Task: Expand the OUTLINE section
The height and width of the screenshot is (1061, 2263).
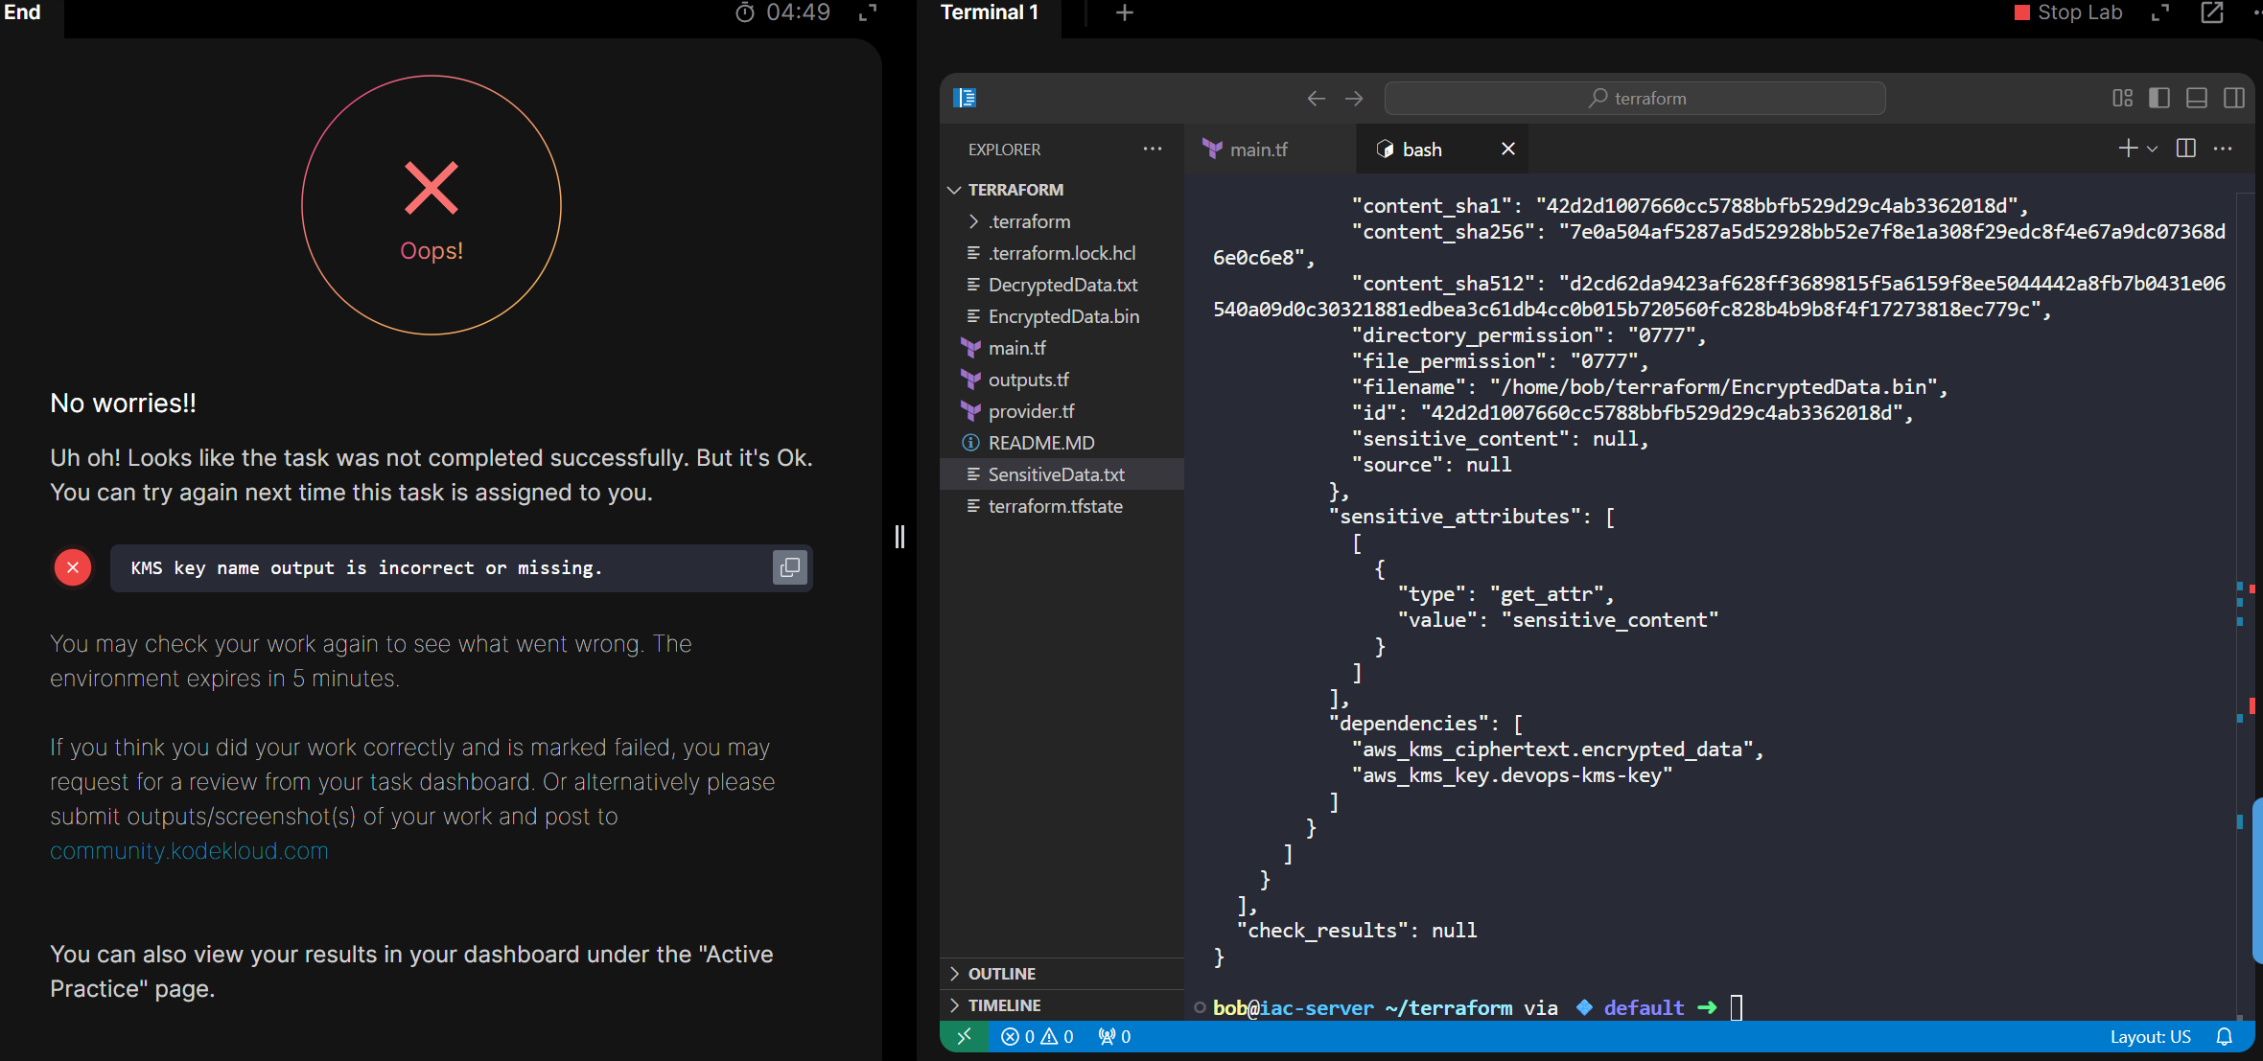Action: (1001, 974)
